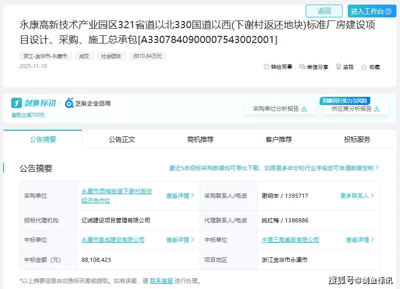
Task: Click the 返回 button
Action: (324, 11)
